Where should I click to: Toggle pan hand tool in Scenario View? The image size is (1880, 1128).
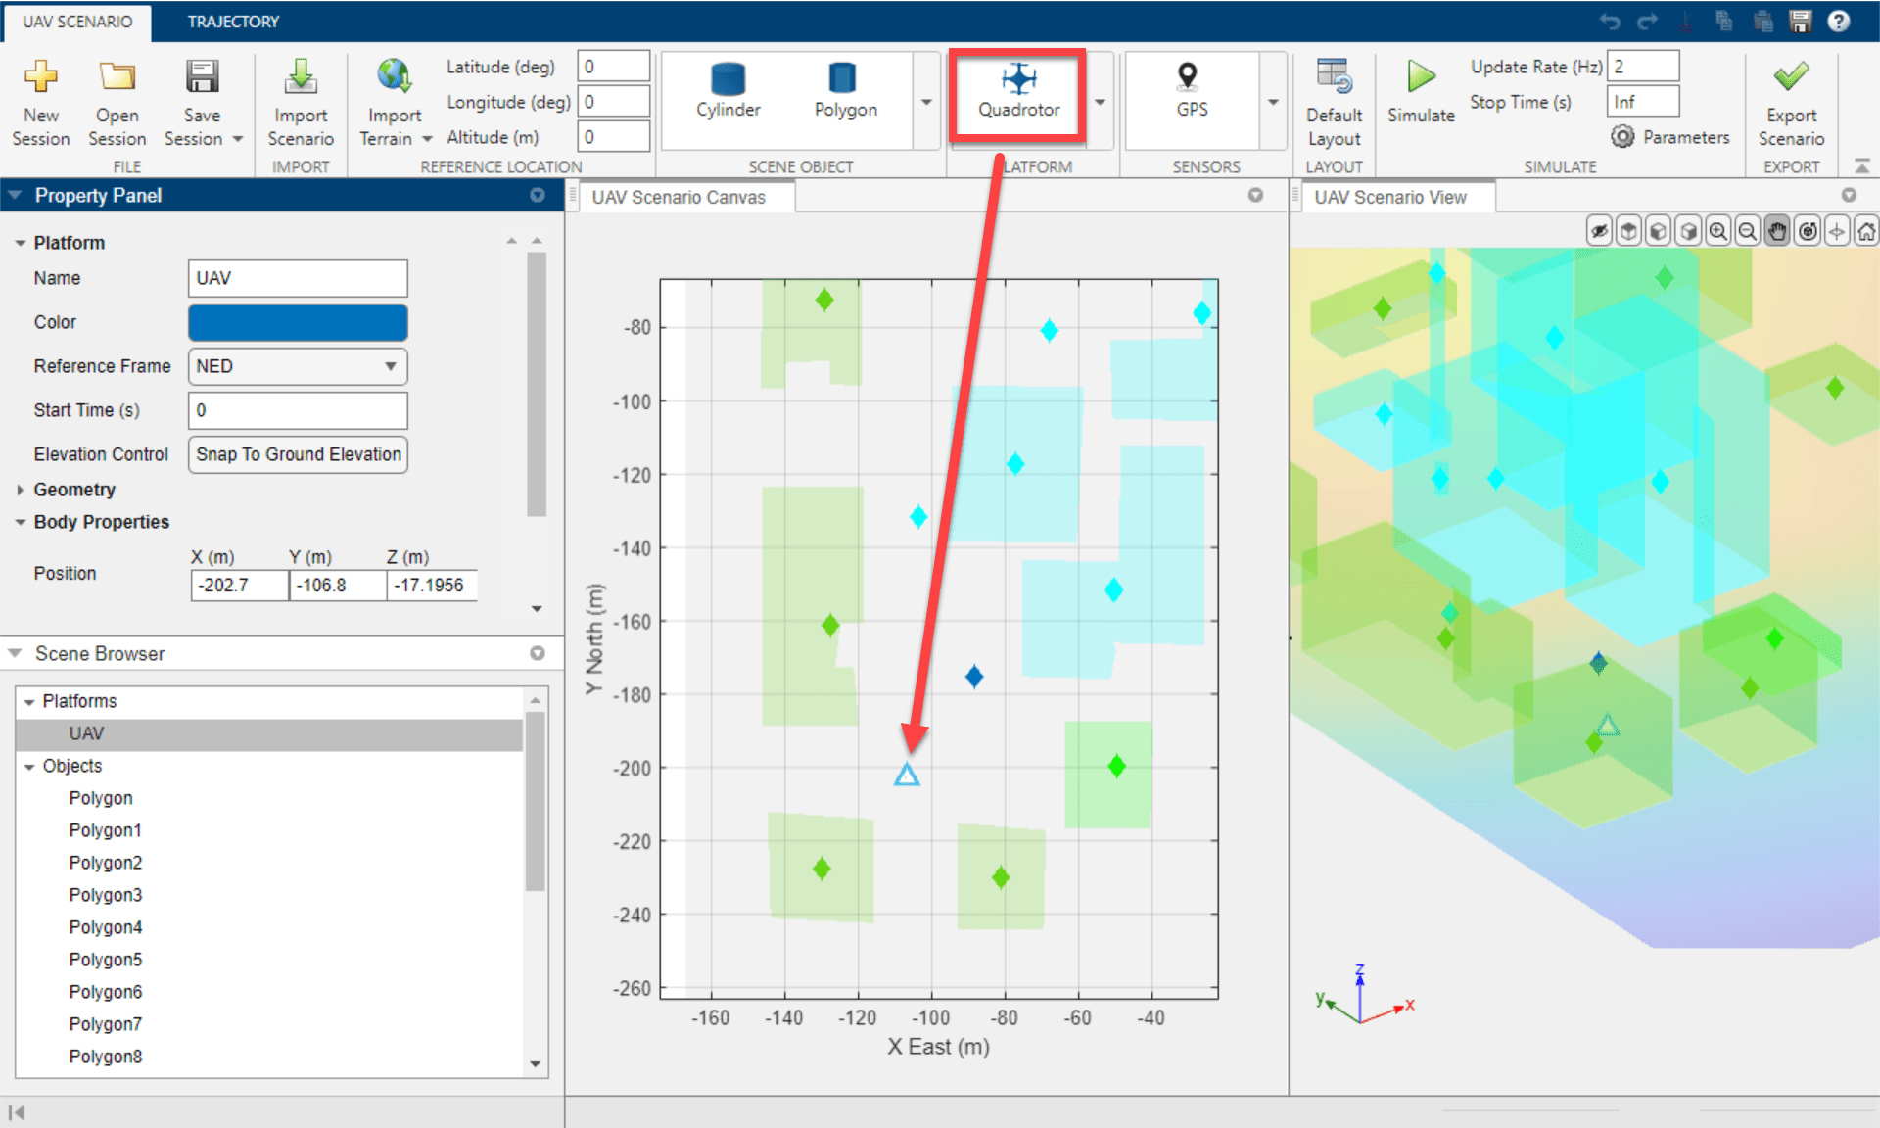1777,232
